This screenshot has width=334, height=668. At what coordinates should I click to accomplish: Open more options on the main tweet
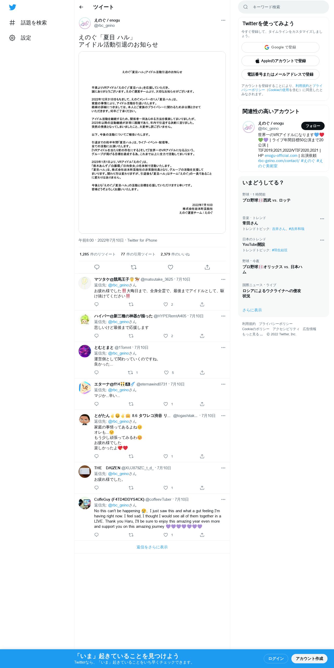(223, 20)
